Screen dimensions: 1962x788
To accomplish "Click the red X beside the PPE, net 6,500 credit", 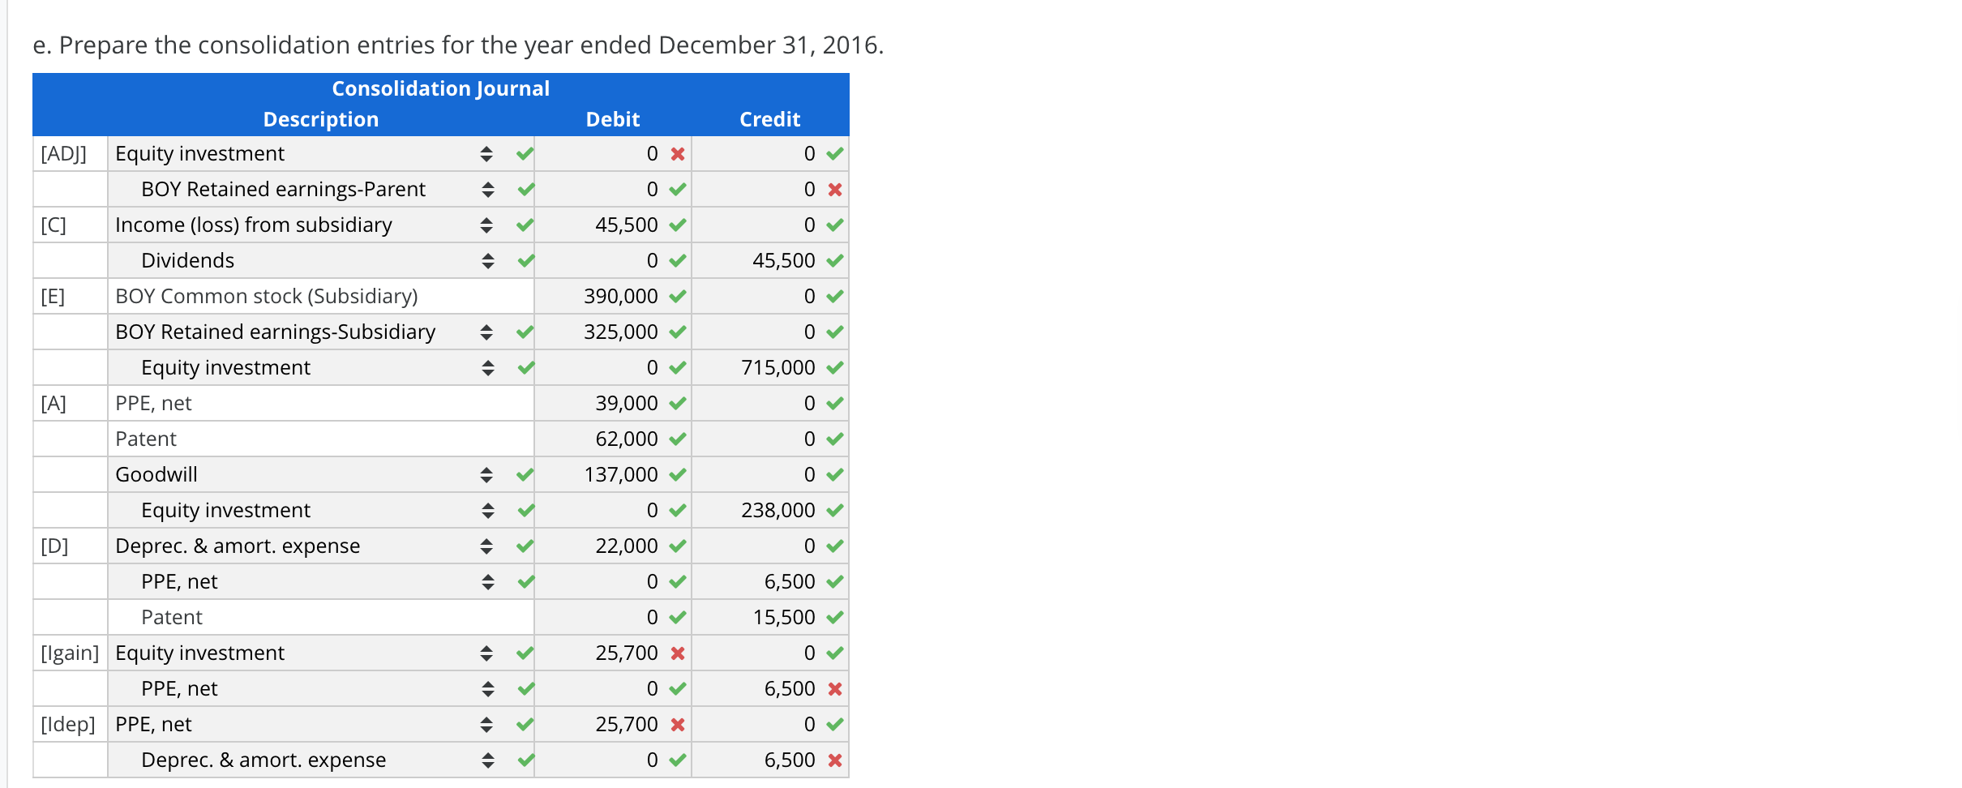I will (836, 688).
